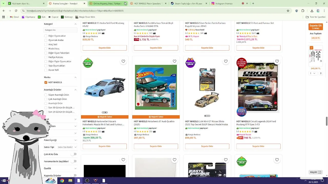Switch to HOT WHEELS Neon Speeders tab
This screenshot has width=328, height=184.
(x=148, y=4)
